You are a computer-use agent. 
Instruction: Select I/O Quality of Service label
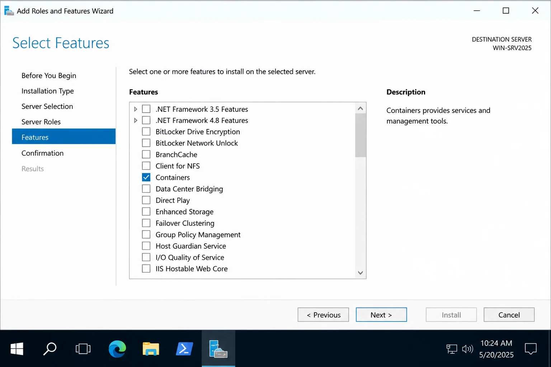click(190, 257)
